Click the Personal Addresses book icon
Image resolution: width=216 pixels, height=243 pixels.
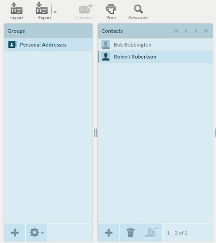tap(12, 45)
